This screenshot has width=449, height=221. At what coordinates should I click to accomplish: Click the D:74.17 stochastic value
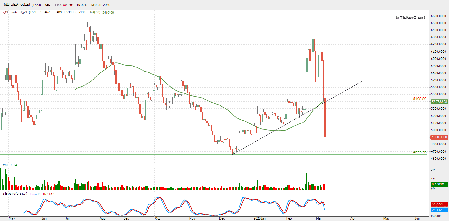(x=48, y=194)
